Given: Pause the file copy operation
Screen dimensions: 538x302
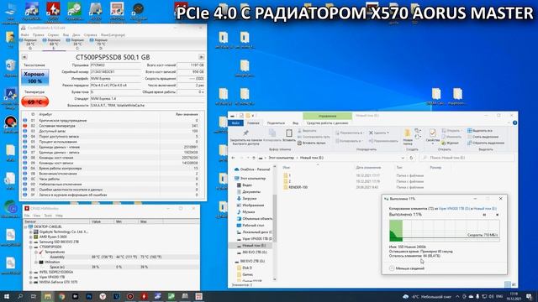Looking at the screenshot, I should (484, 215).
